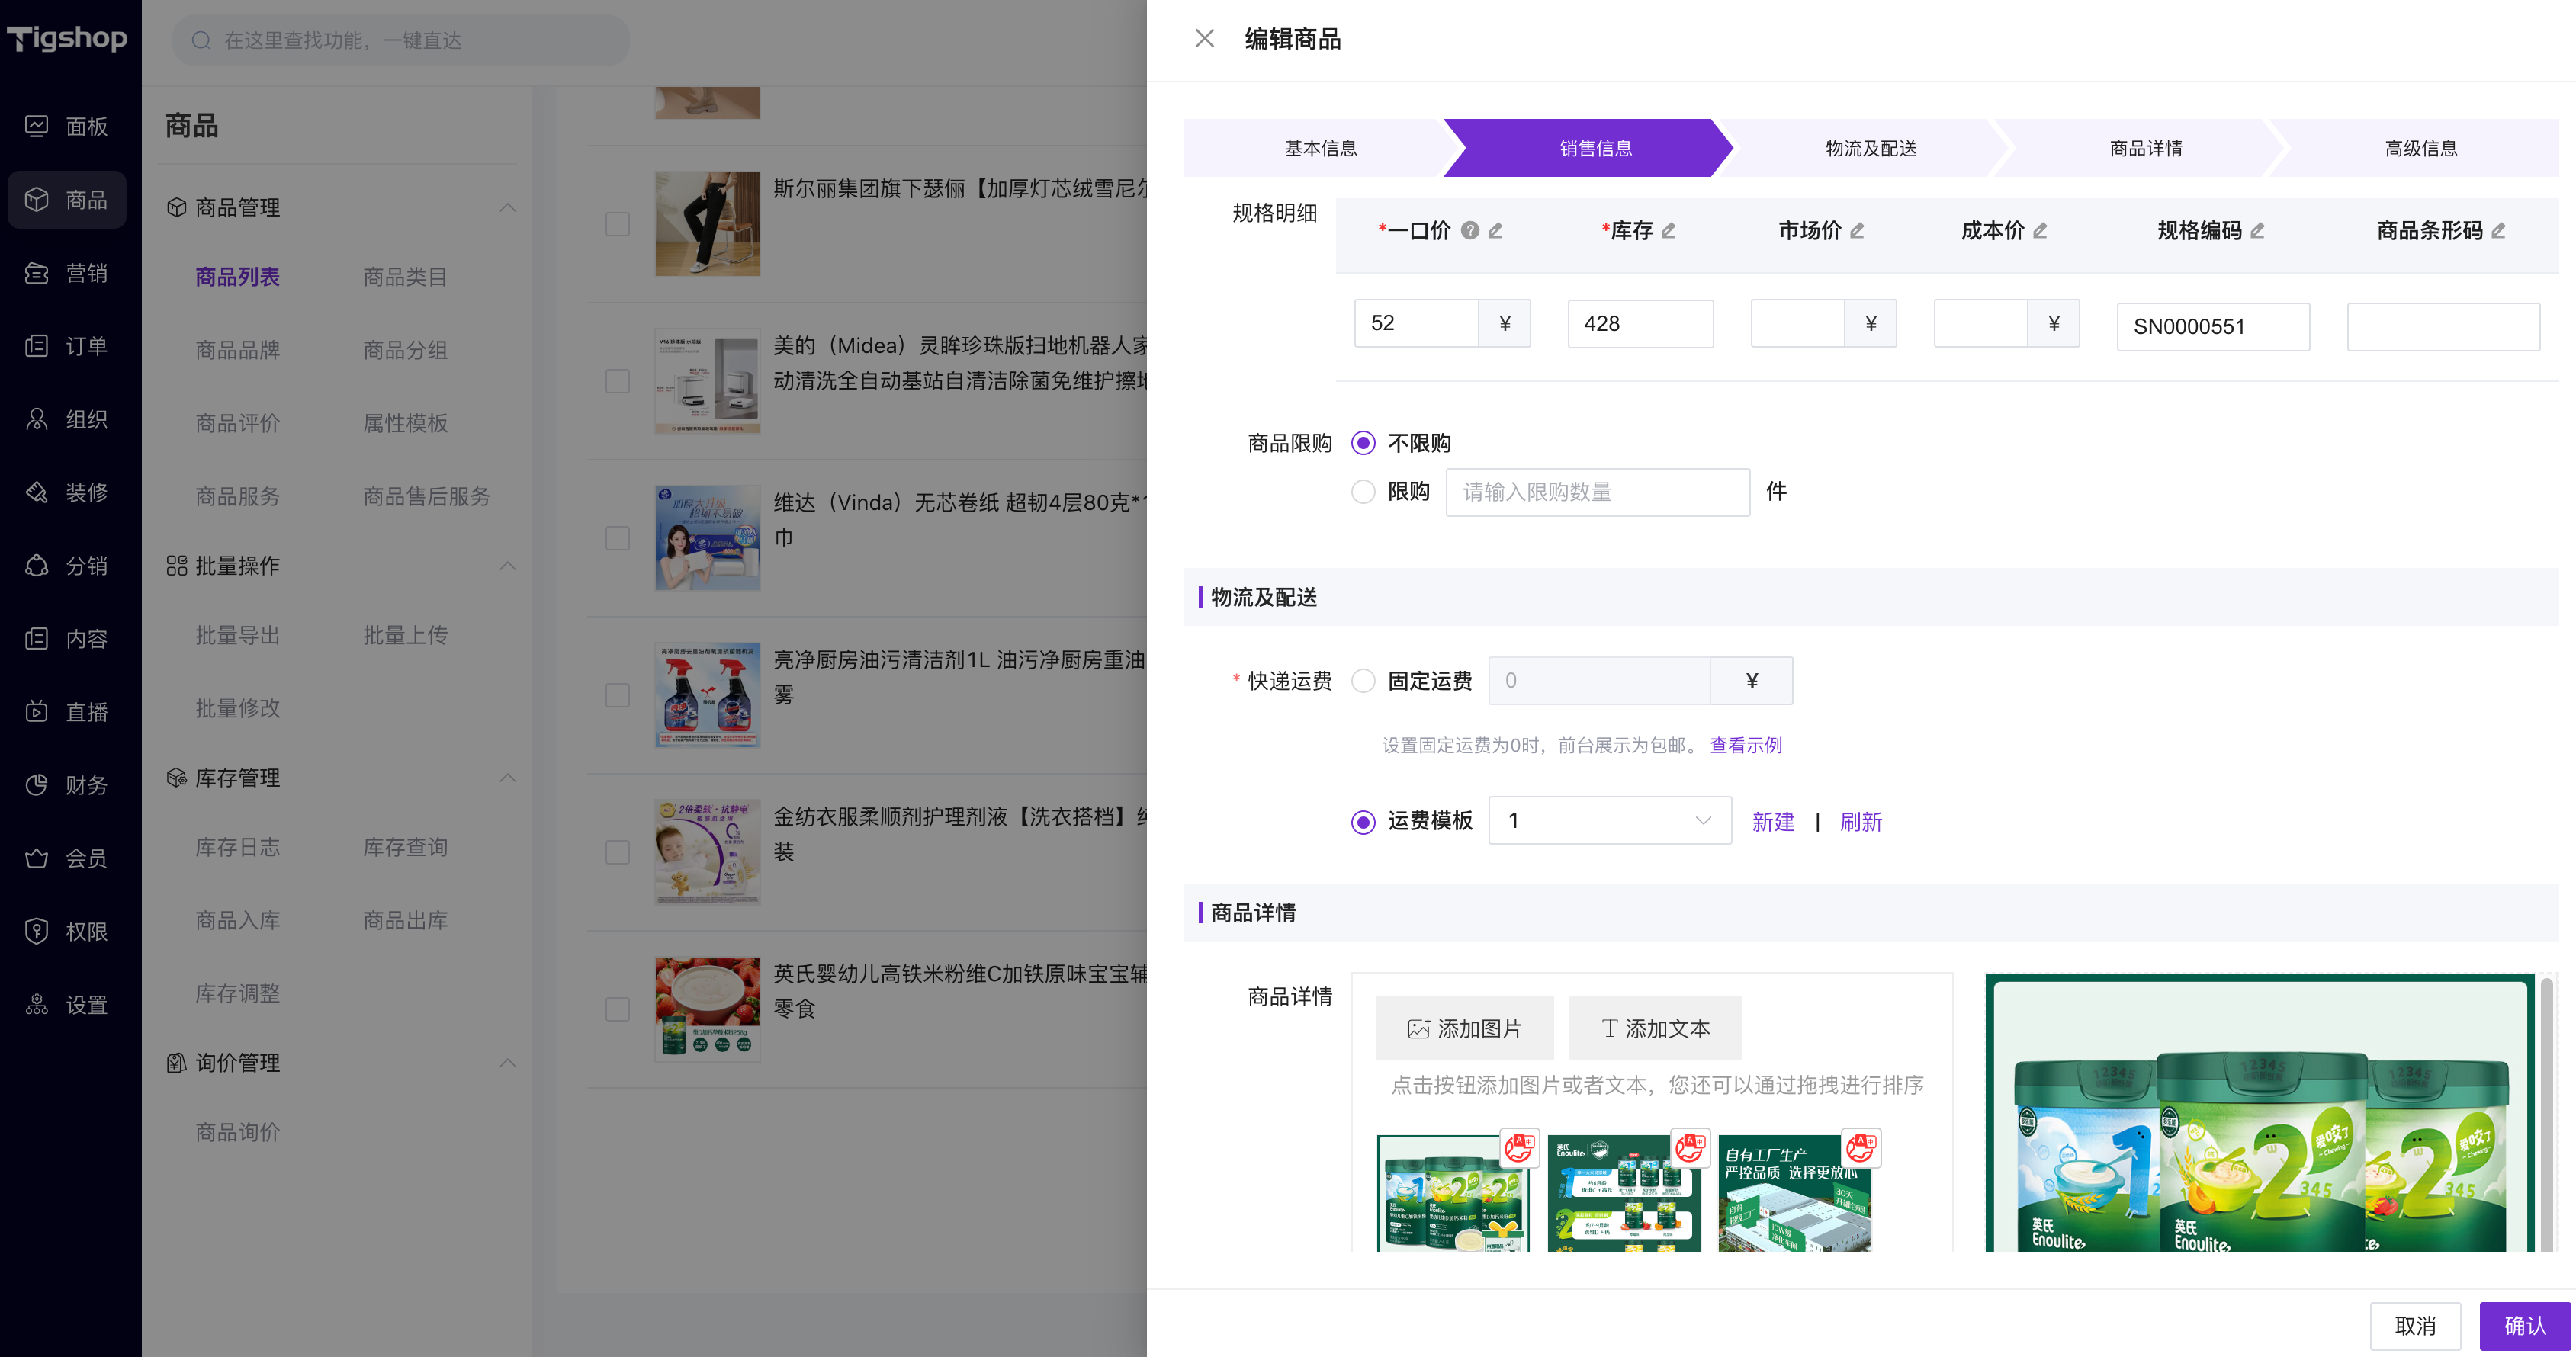Open the 会员 members sidebar icon
The height and width of the screenshot is (1357, 2576).
37,858
